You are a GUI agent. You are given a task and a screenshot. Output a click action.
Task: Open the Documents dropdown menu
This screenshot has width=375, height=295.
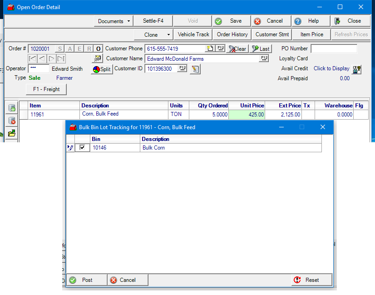pos(113,21)
